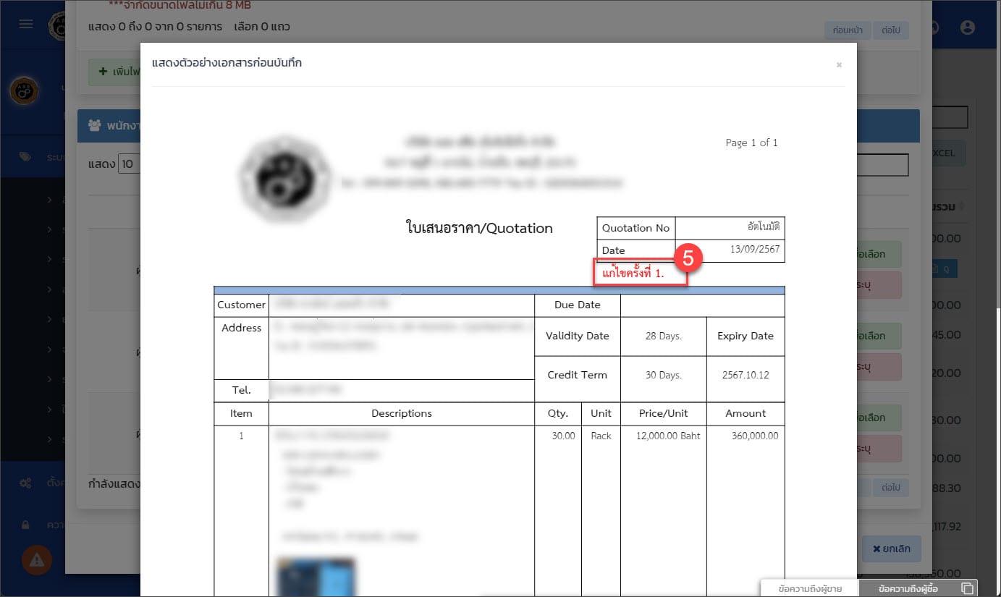
Task: Switch to ข้อความถึงผู้ซื้อ tab
Action: click(908, 589)
